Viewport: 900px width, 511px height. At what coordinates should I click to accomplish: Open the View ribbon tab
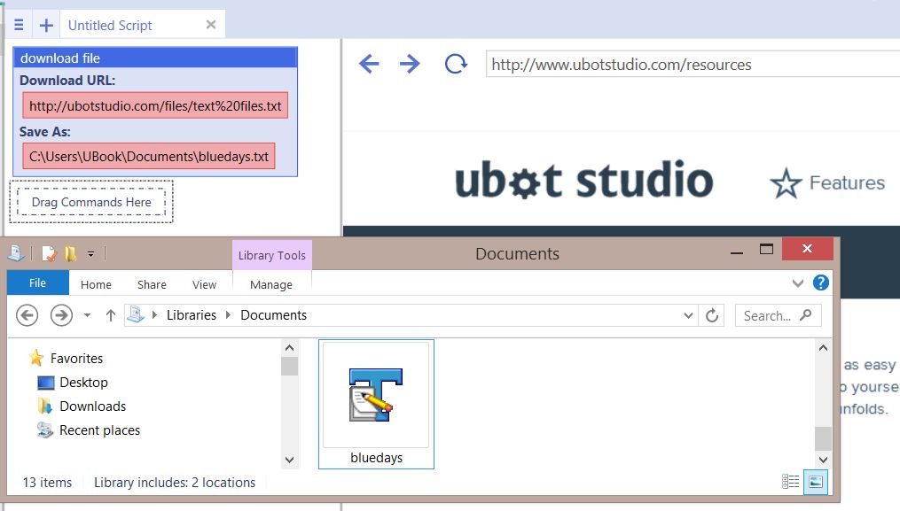pos(204,284)
